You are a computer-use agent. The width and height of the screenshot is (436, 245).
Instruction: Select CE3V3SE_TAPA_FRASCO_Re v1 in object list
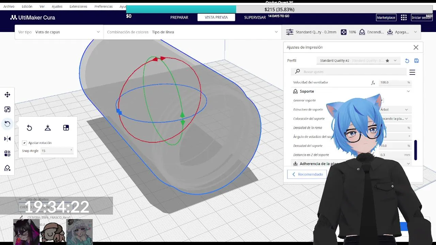point(49,217)
